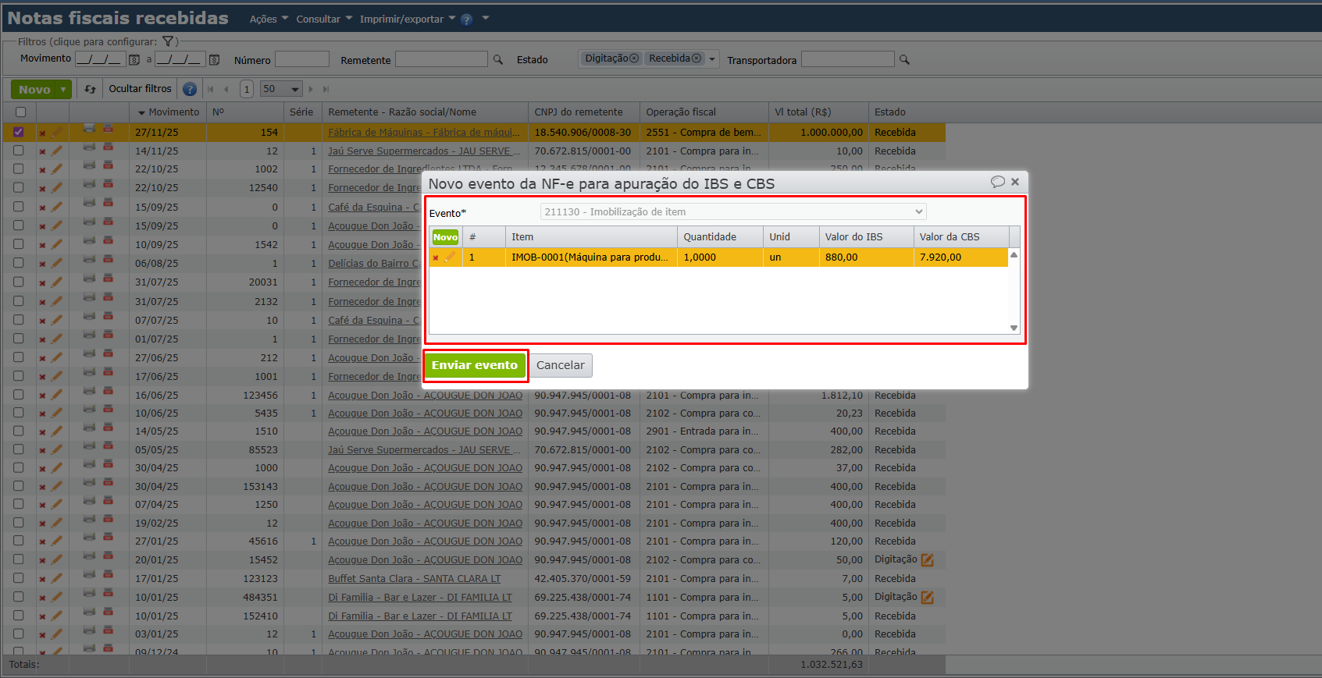Tick the checkbox for note number 85523

(x=19, y=449)
